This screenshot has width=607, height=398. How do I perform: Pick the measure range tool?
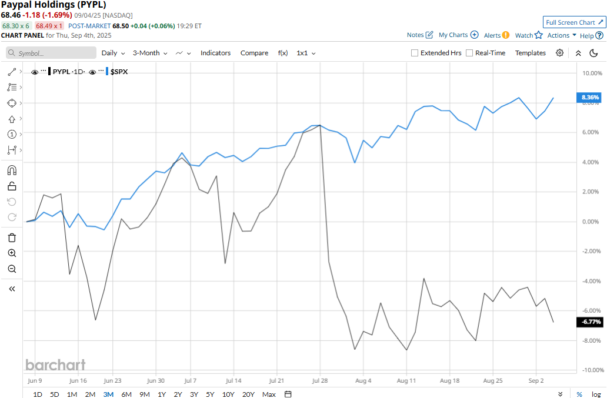12,150
